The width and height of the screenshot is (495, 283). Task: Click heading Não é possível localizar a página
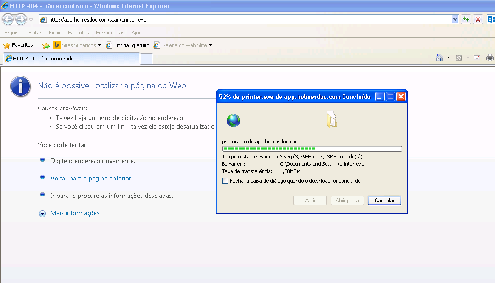pos(112,86)
